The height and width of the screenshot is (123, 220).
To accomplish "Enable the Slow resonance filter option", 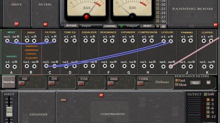I will pyautogui.click(x=177, y=84).
